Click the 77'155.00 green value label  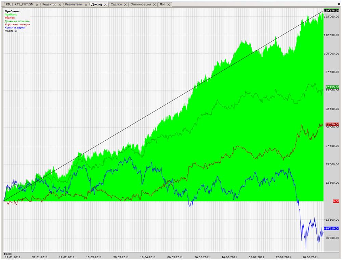point(332,87)
